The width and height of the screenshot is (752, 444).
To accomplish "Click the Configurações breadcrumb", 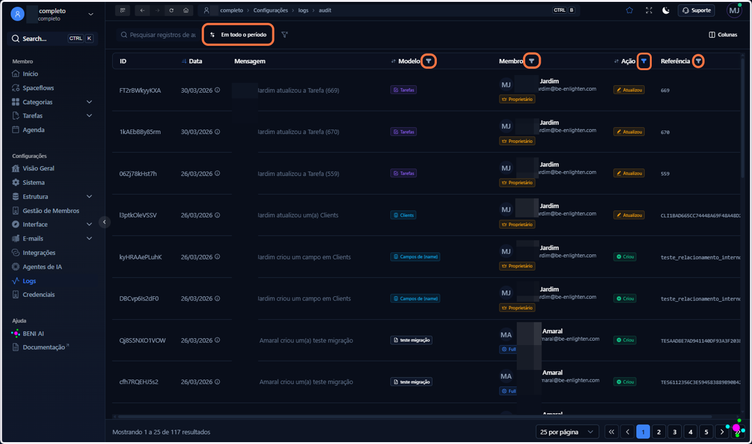I will (271, 11).
